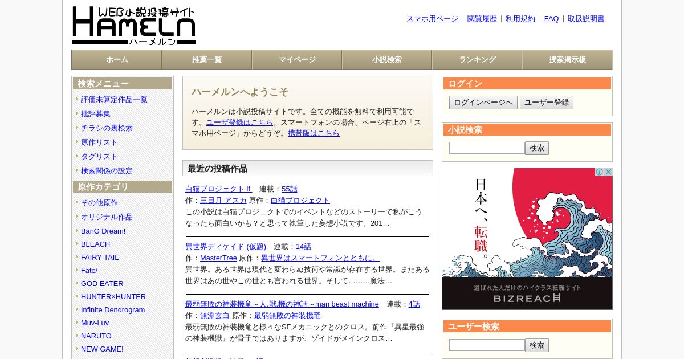684x359 pixels.
Task: Open original work 白猫プロジェクト link
Action: tap(300, 201)
